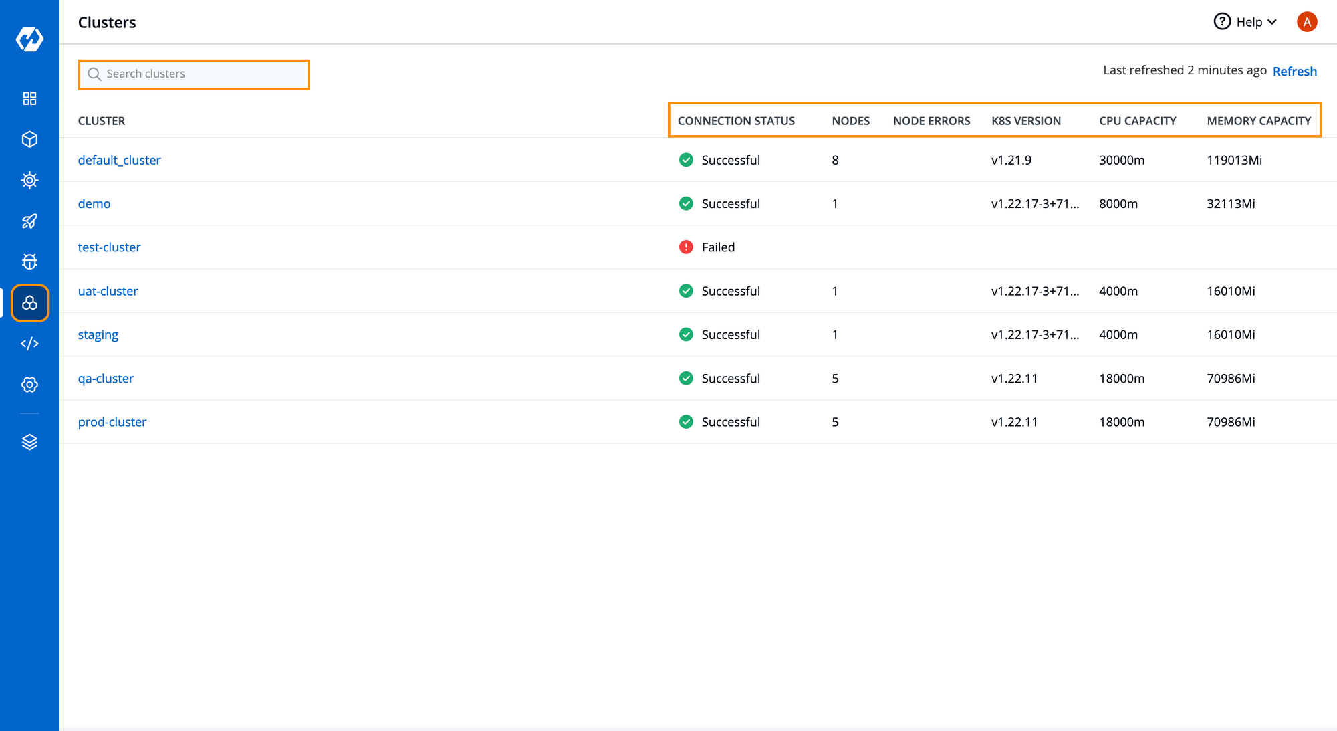Select the code editor icon in sidebar
The image size is (1337, 731).
(29, 343)
